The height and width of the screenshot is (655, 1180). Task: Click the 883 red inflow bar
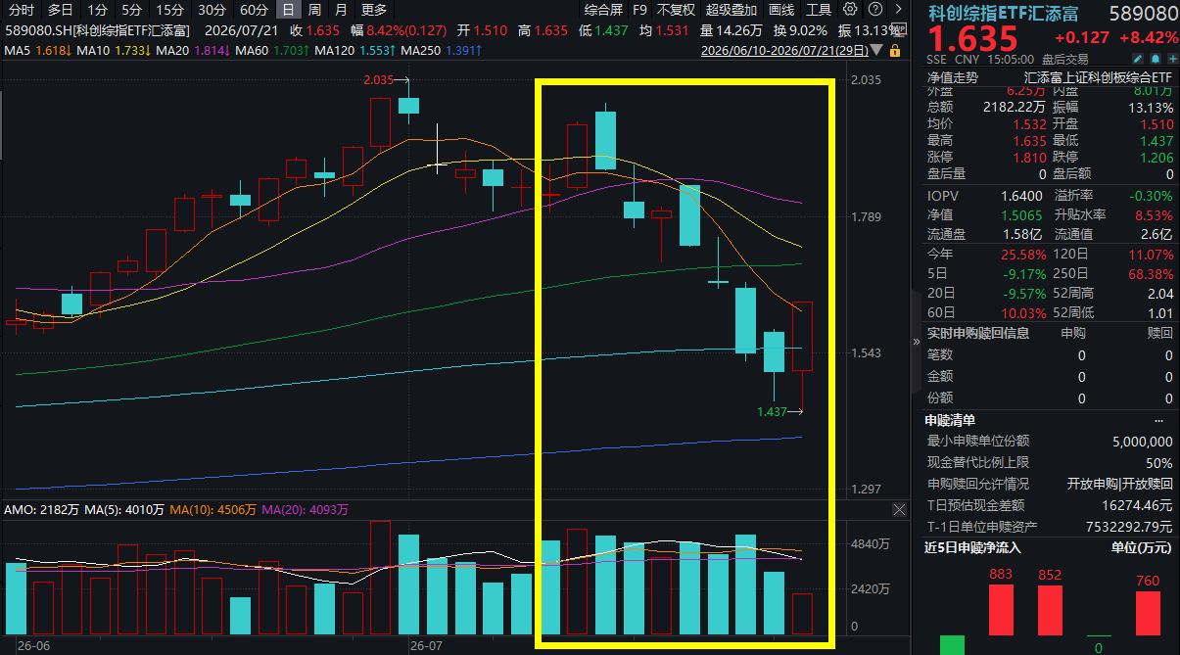1001,611
